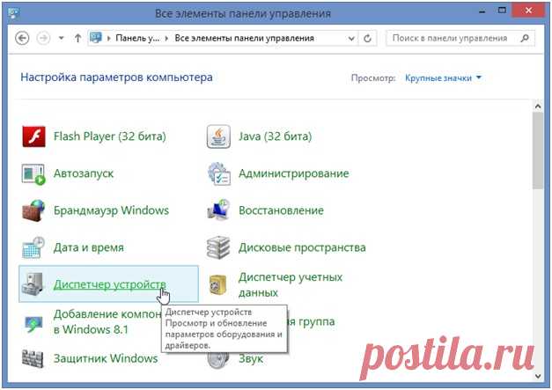Open the Диспетчер устройств link

click(x=110, y=284)
